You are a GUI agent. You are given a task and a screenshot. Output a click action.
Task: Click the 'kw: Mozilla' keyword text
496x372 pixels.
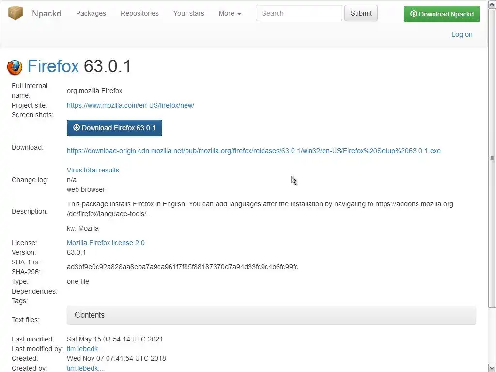click(x=82, y=228)
